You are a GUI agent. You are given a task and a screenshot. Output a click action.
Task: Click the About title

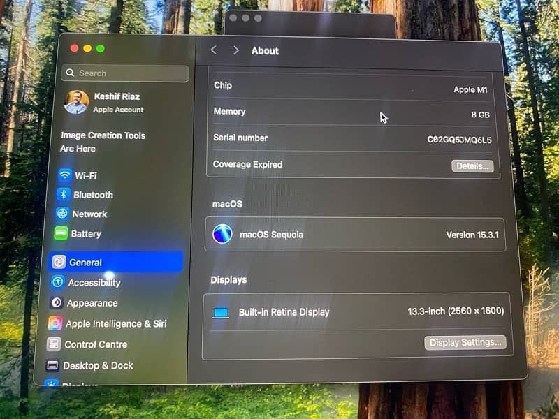(x=265, y=51)
